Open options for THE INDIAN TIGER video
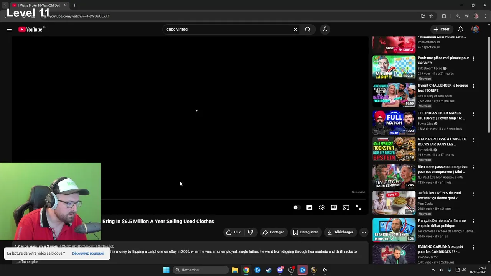The width and height of the screenshot is (491, 276). 473,113
